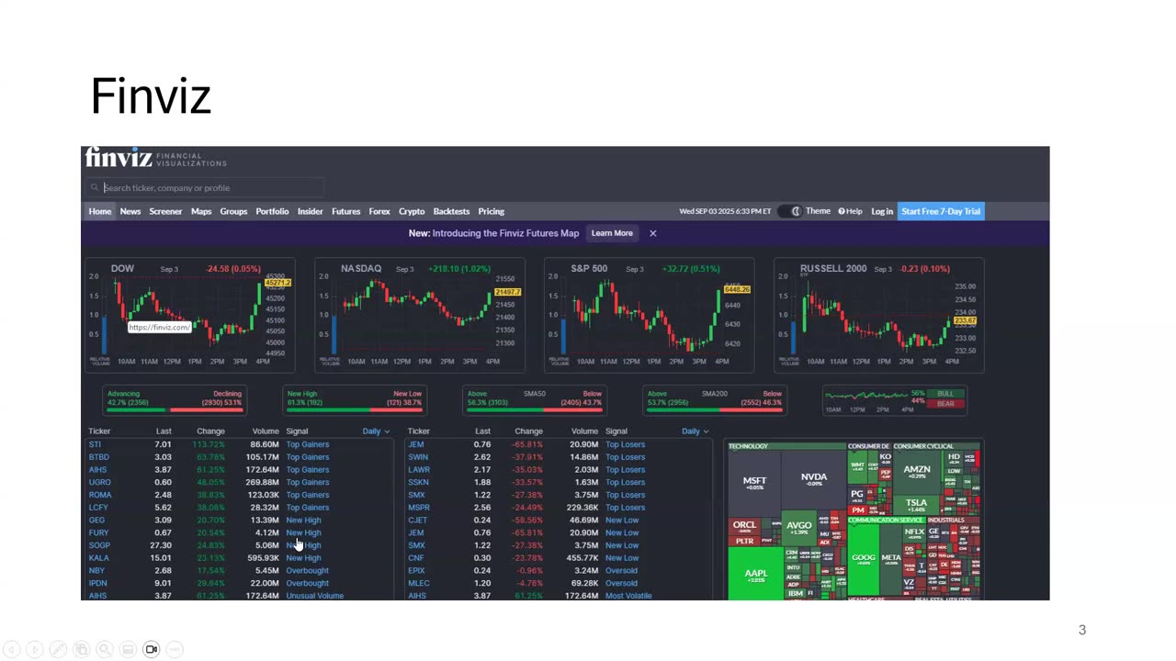Click the New High/New Low bar

pyautogui.click(x=355, y=409)
